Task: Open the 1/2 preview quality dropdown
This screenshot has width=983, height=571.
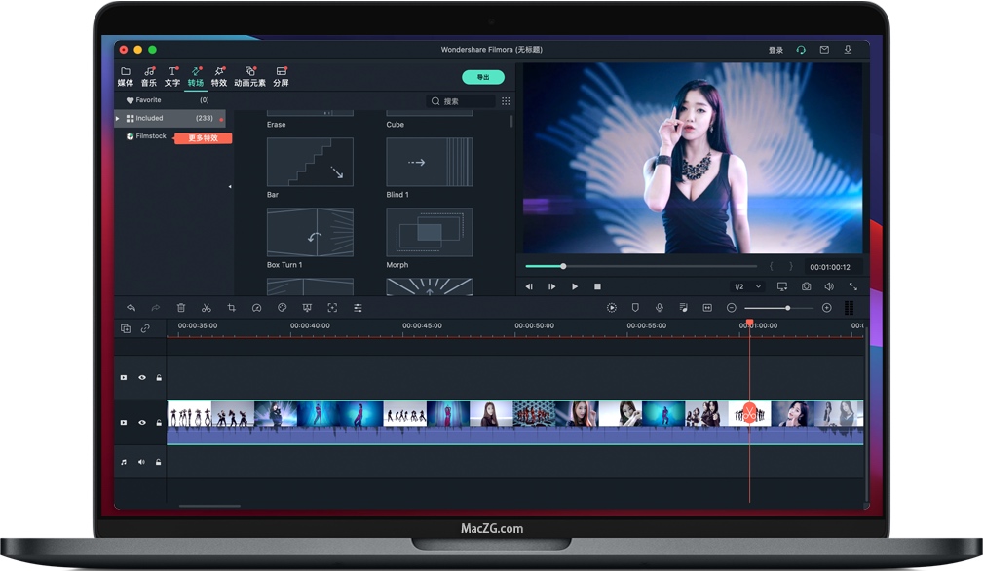Action: coord(747,286)
